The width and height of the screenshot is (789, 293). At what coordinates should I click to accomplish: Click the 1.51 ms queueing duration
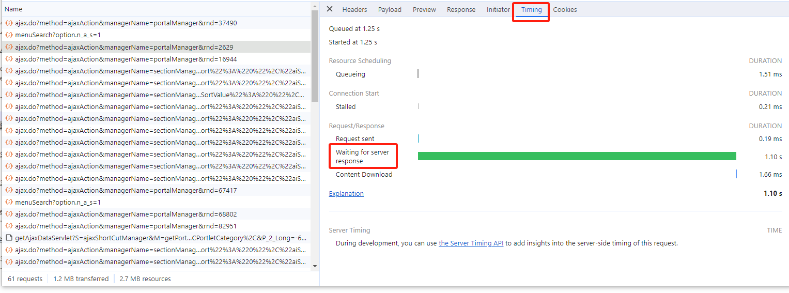coord(770,74)
